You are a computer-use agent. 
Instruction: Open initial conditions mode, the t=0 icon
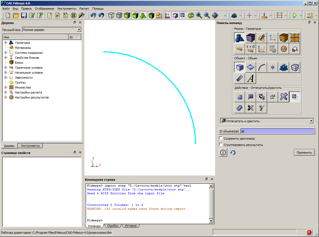click(x=250, y=49)
